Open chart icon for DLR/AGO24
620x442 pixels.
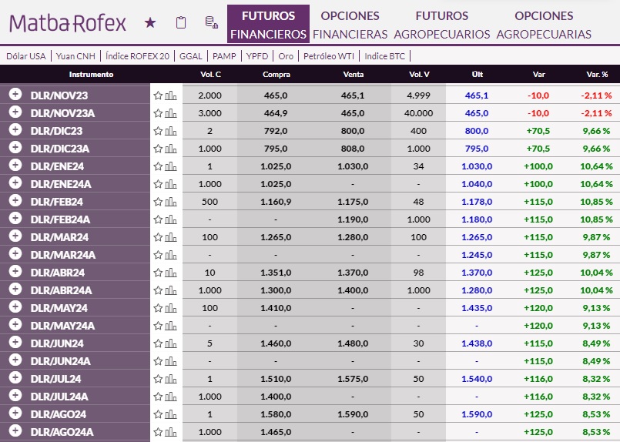tap(171, 414)
